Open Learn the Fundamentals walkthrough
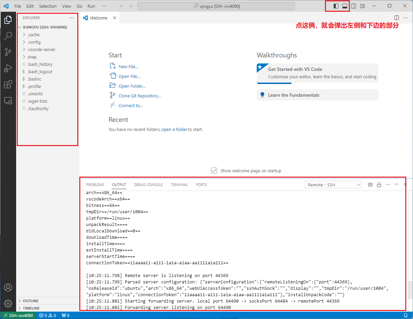Screen dimensions: 413x319 pyautogui.click(x=317, y=95)
